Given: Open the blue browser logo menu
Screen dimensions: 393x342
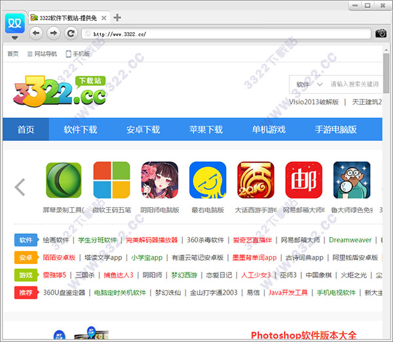Looking at the screenshot, I should click(x=15, y=24).
